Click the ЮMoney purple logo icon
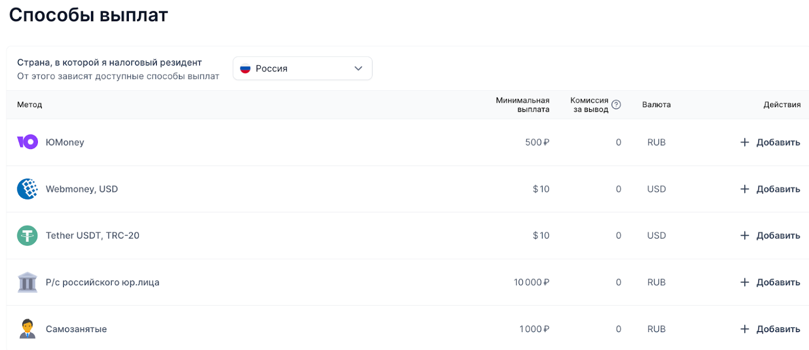Screen dimensions: 809x350 (28, 142)
